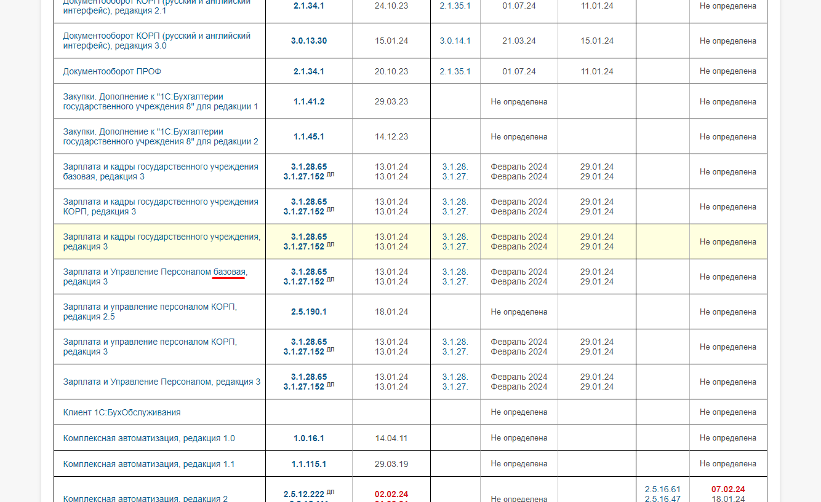Open the Клиент 1С:БухОбслуживания link
This screenshot has height=502, width=821.
pyautogui.click(x=122, y=412)
